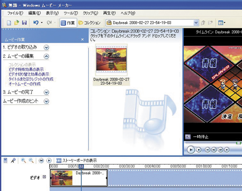Click the Next Frame button
This screenshot has height=191, width=242.
220,150
